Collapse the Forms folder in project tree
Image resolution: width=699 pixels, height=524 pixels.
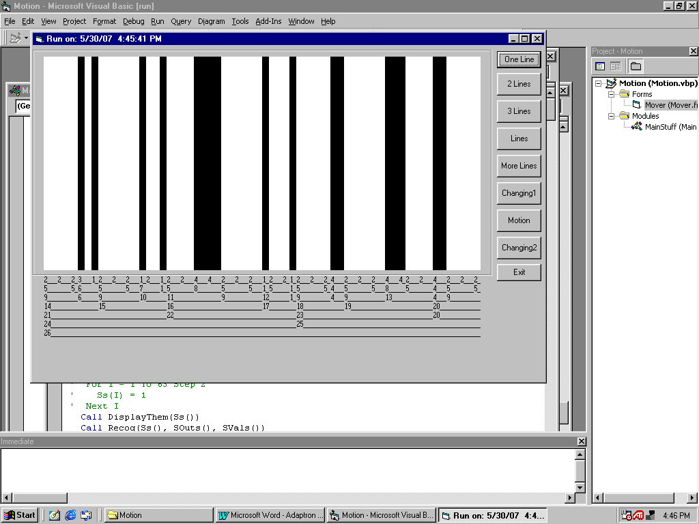point(611,94)
